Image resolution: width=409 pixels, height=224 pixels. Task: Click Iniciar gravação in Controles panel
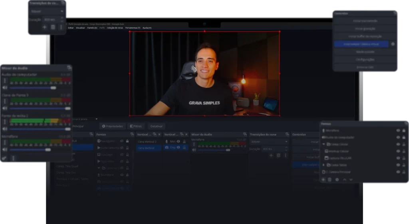tap(365, 29)
